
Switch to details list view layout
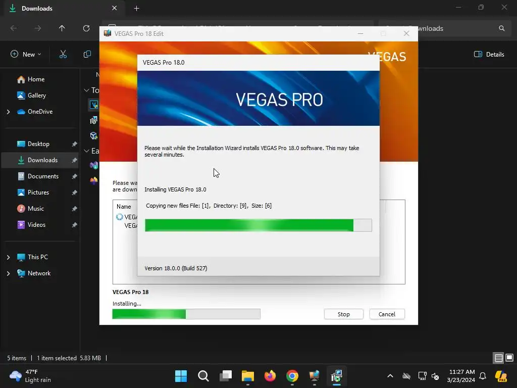click(498, 358)
